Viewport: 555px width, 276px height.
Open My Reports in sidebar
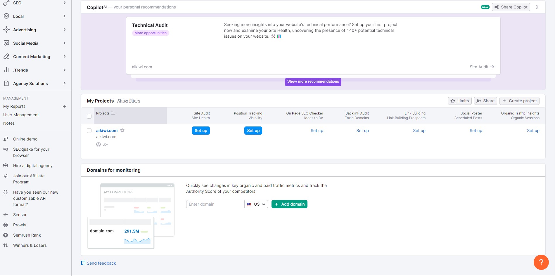click(x=14, y=107)
